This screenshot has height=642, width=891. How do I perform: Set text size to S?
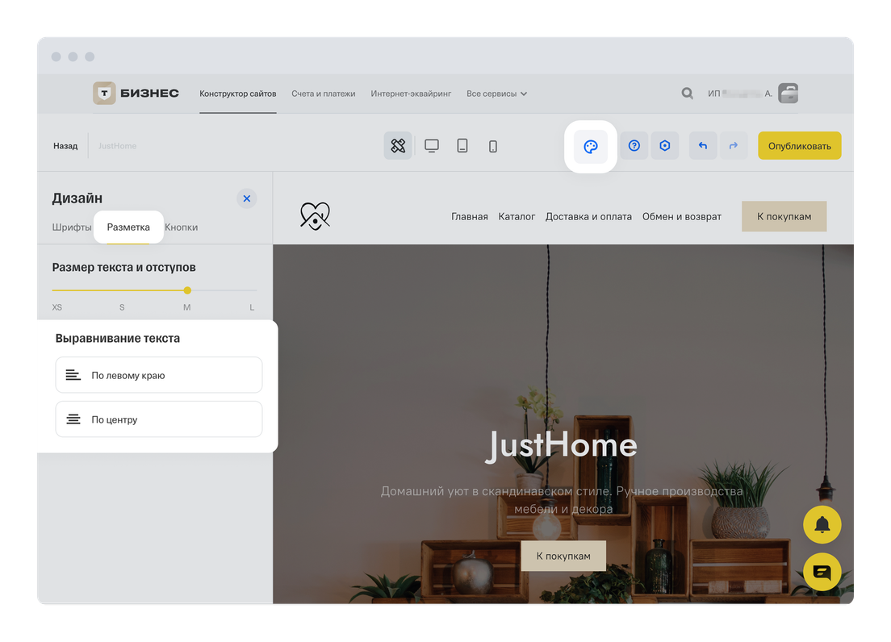tap(122, 307)
